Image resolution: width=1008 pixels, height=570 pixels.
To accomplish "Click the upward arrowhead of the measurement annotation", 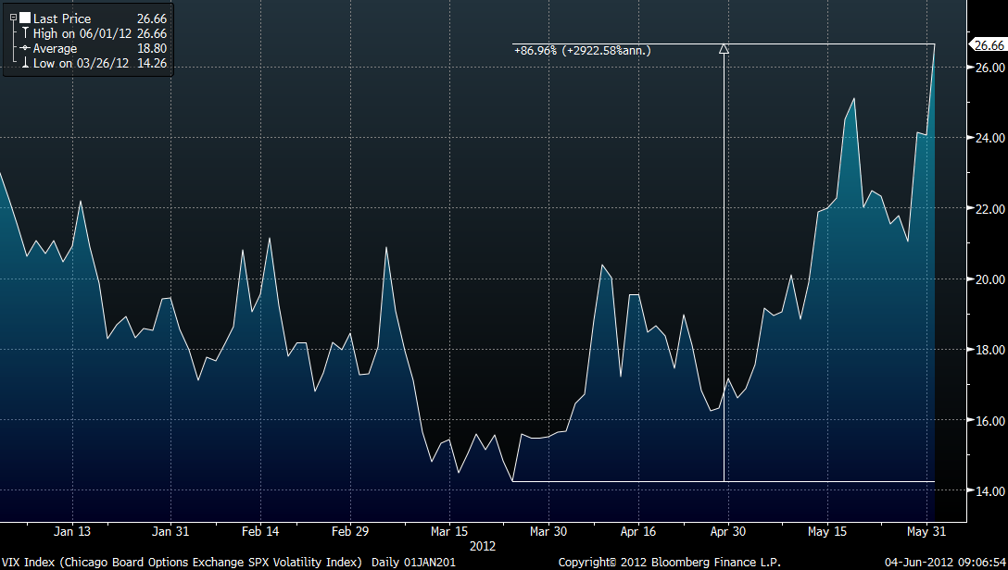I will [724, 50].
